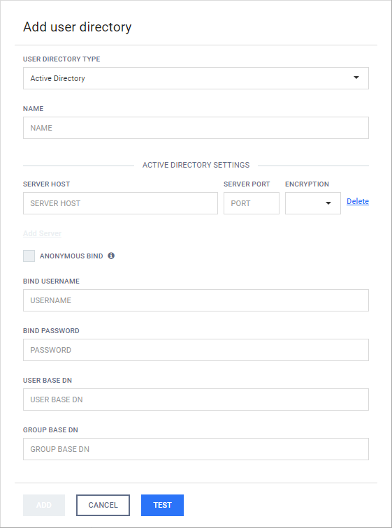
Task: Open the Active Directory type dropdown
Action: [196, 78]
